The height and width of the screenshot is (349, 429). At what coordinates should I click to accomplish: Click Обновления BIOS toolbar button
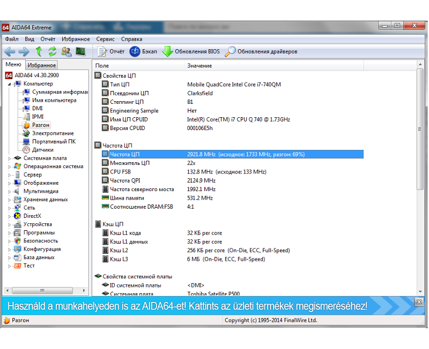[191, 51]
